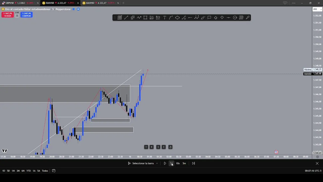This screenshot has height=182, width=323.
Task: Select the ellipse drawing tool
Action: click(x=177, y=17)
